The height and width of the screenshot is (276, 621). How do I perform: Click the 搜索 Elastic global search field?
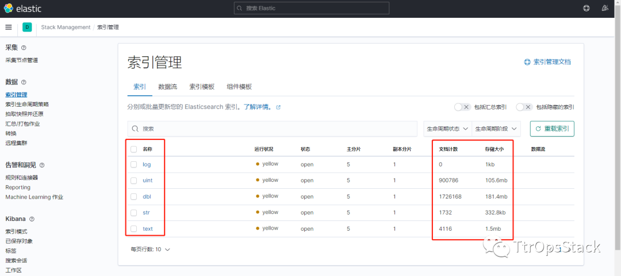click(311, 8)
